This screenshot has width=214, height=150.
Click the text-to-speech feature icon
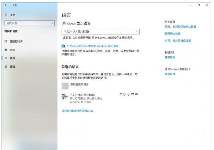(124, 94)
